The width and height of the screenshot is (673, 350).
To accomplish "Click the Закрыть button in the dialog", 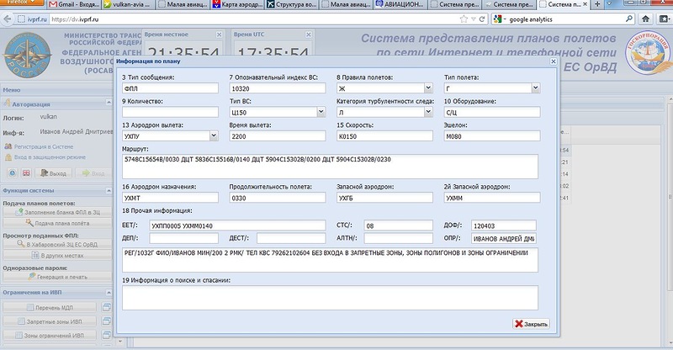I will 531,324.
